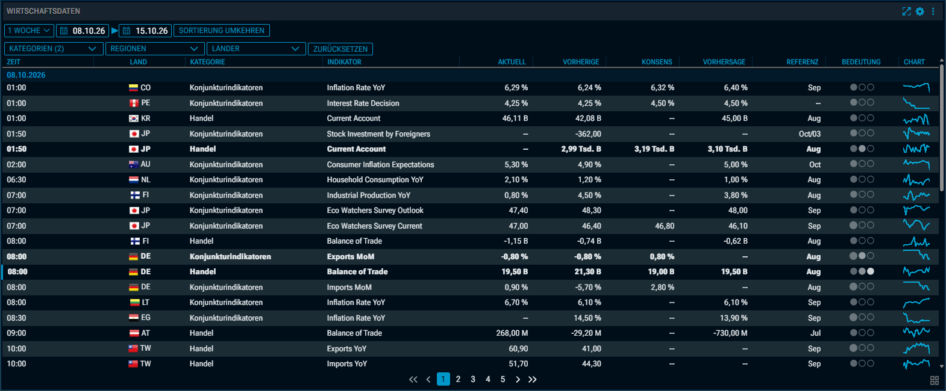Viewport: 946px width, 391px height.
Task: Open the three-dot panel options menu
Action: 933,11
